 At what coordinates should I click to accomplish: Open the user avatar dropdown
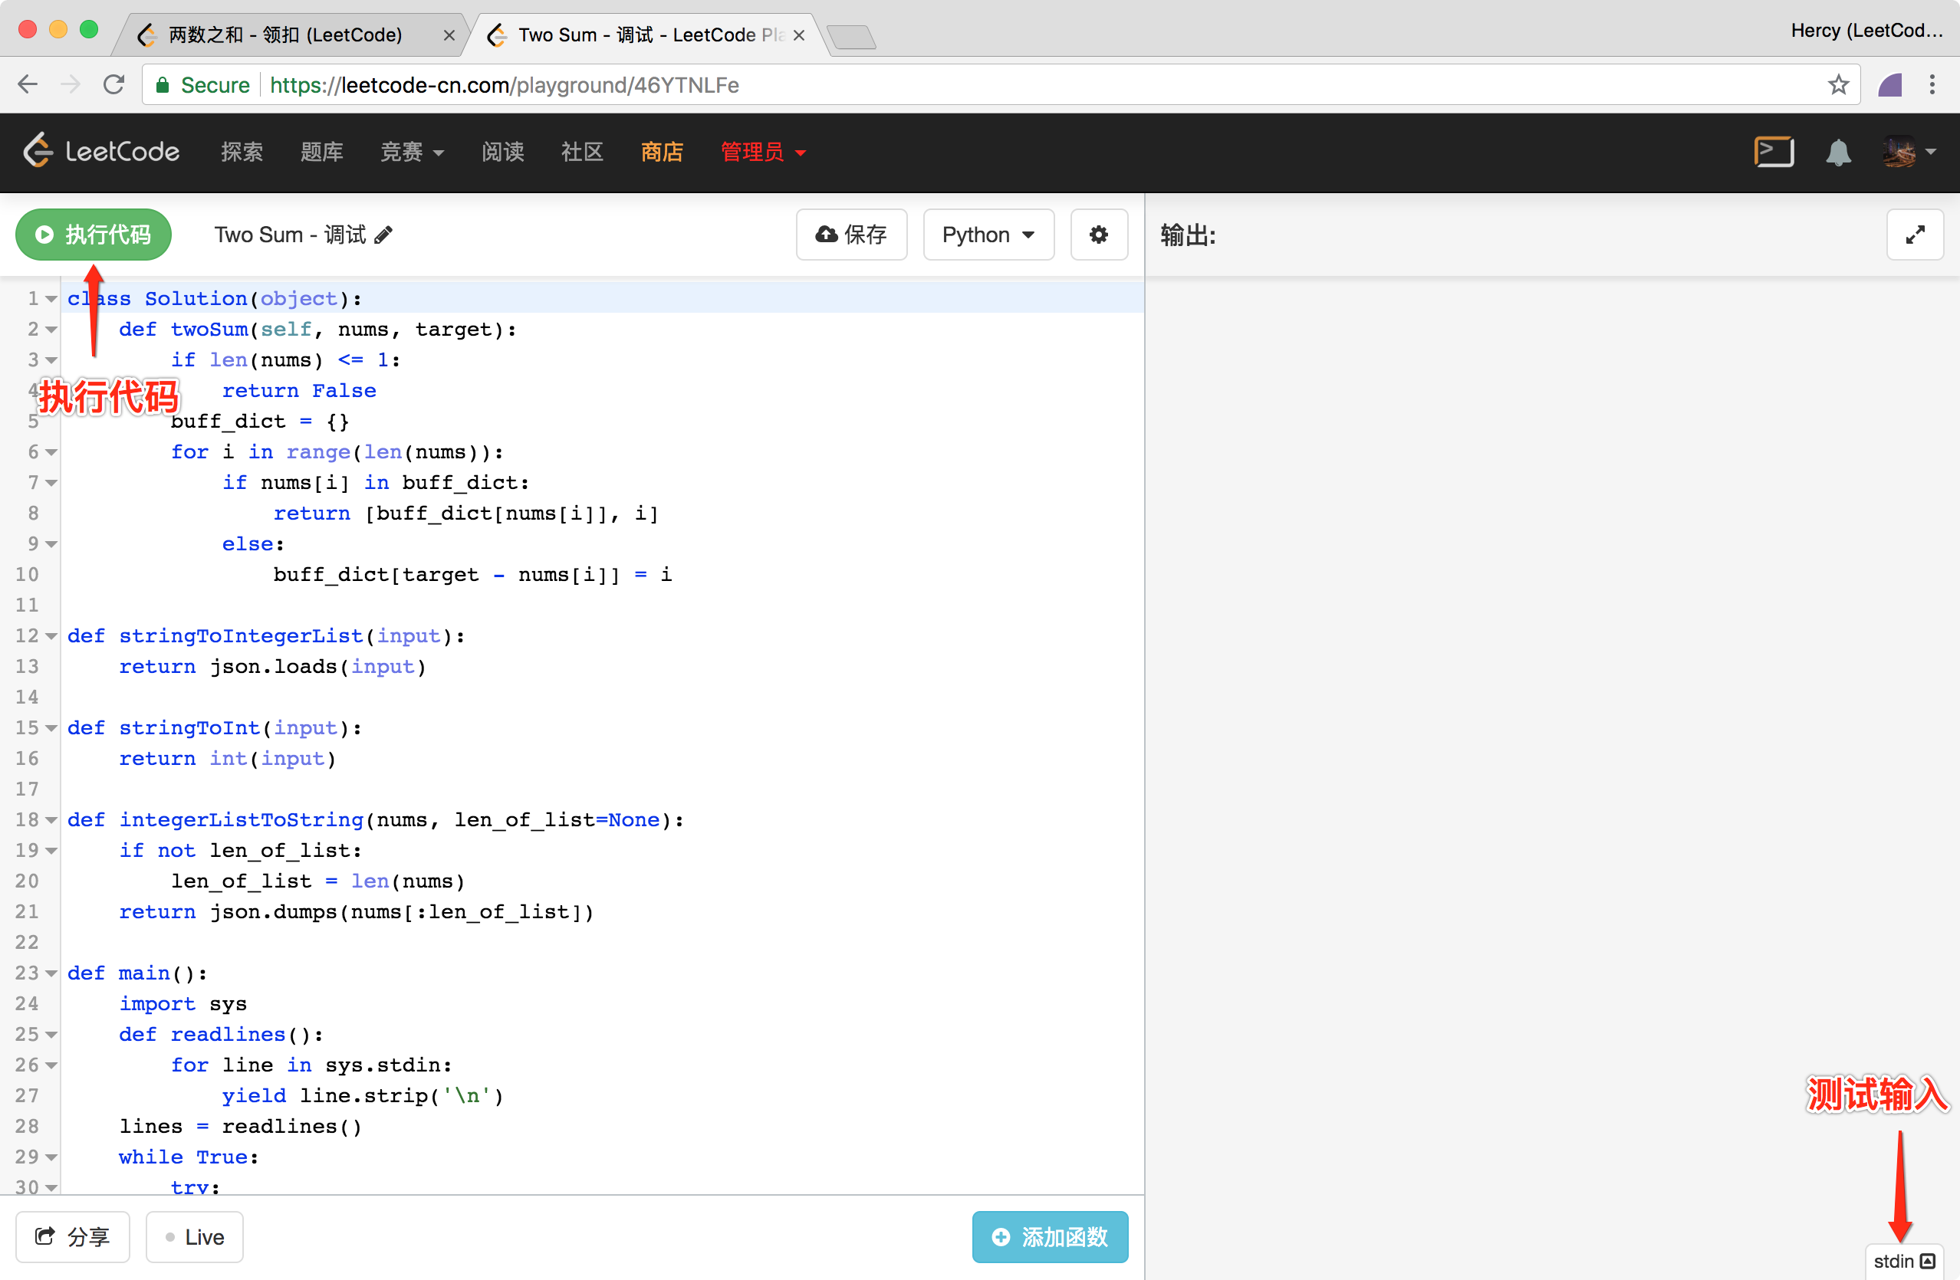pos(1909,153)
